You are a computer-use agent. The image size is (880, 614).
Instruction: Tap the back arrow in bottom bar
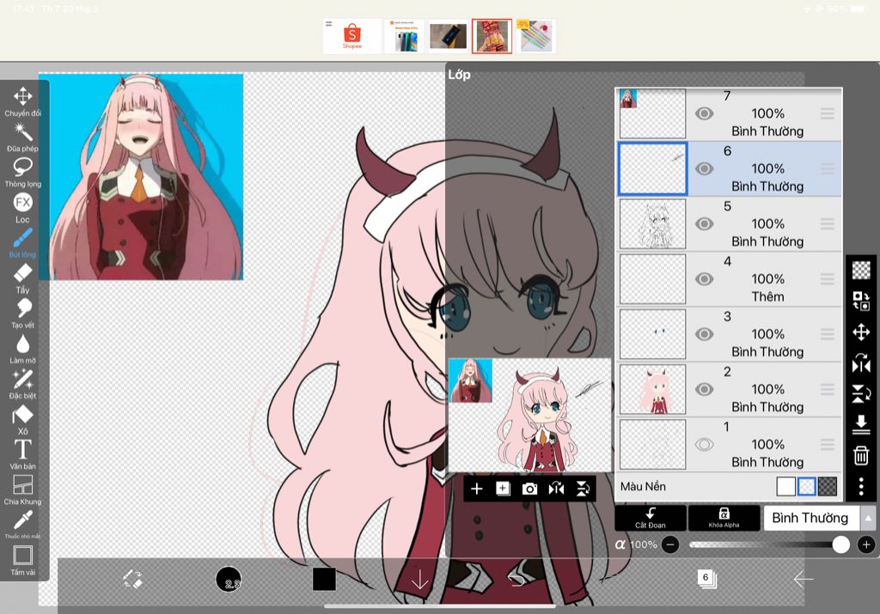click(804, 579)
